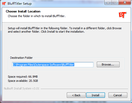The height and width of the screenshot is (103, 132).
Task: Click inside the destination folder path field
Action: (53, 65)
